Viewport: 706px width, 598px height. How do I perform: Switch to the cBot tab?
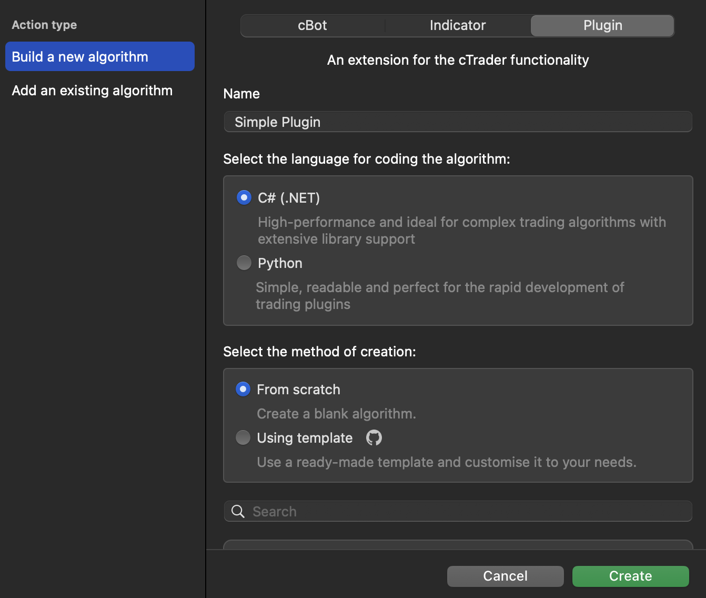tap(312, 26)
